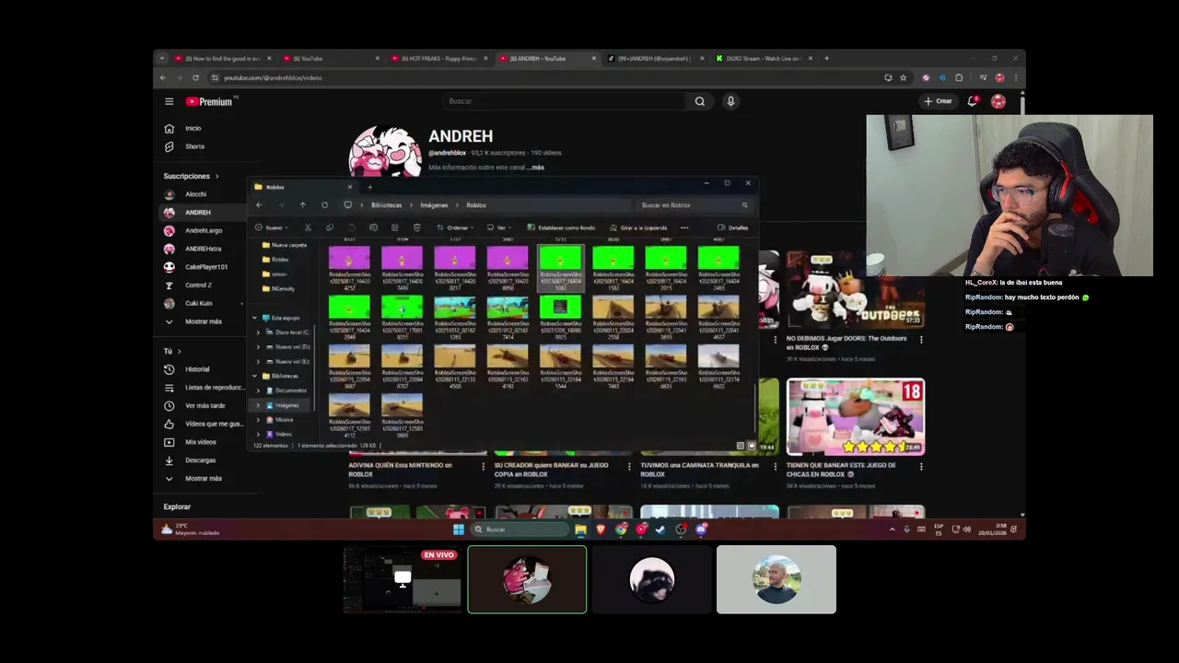This screenshot has width=1179, height=663.
Task: Click Imágenes in the Explorer breadcrumb
Action: click(x=434, y=205)
